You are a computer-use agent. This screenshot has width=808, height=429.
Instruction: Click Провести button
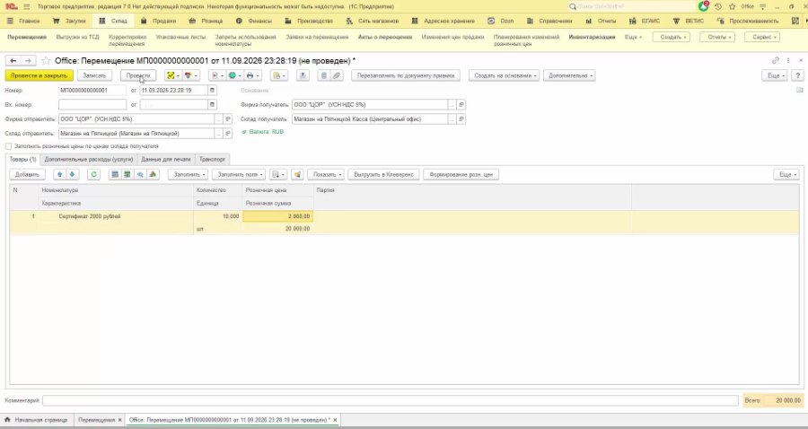pos(138,75)
